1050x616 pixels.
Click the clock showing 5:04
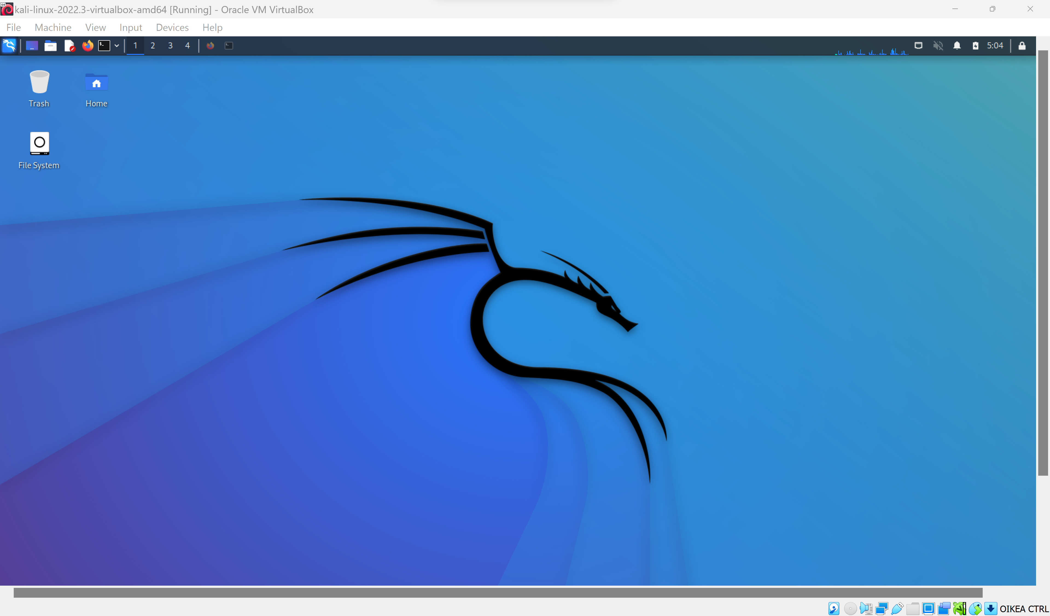coord(994,45)
